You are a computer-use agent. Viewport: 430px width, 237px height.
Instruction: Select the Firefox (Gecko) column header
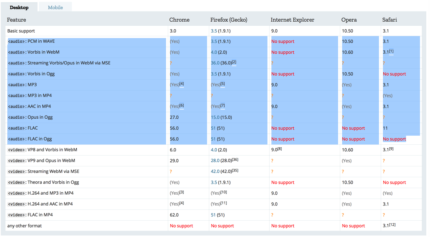pos(229,20)
